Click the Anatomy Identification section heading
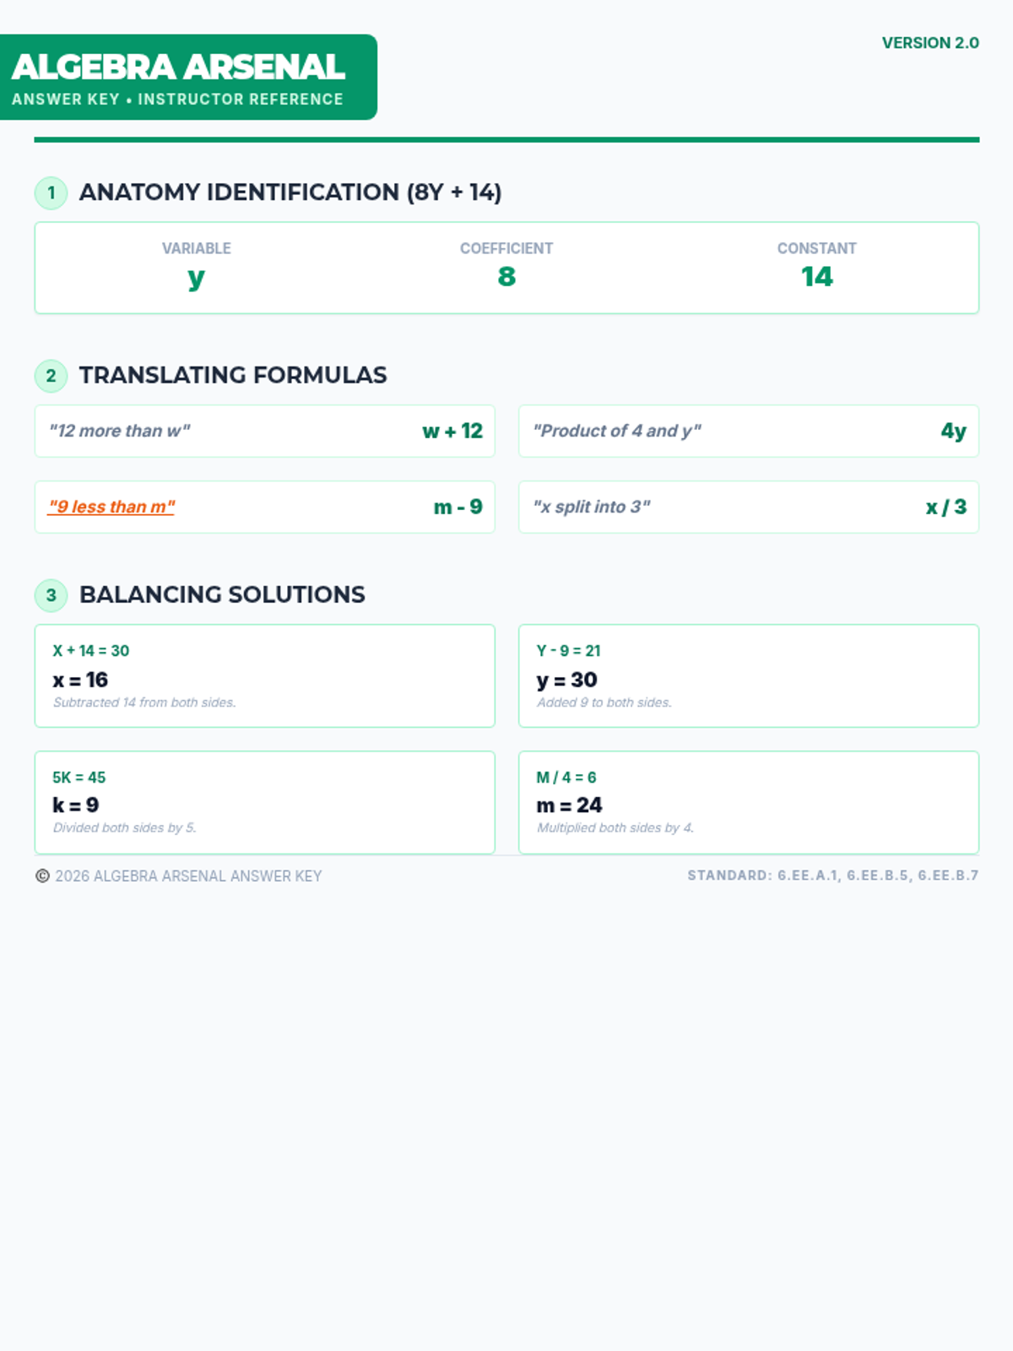The image size is (1013, 1351). [290, 193]
